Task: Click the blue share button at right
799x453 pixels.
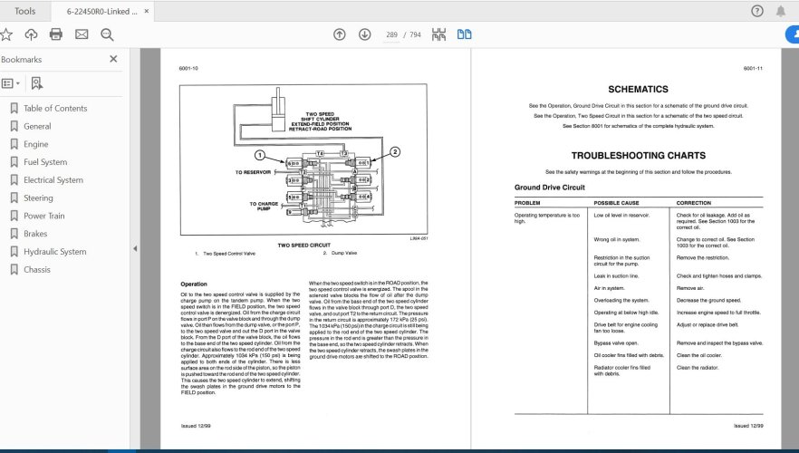Action: 792,34
